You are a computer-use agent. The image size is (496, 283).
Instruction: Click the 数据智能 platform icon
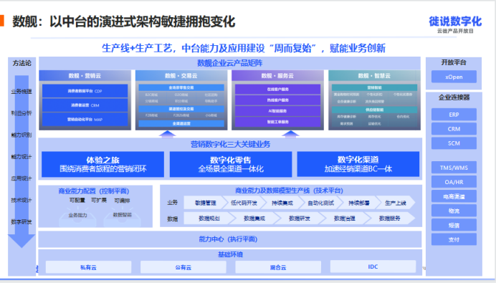coord(123,217)
